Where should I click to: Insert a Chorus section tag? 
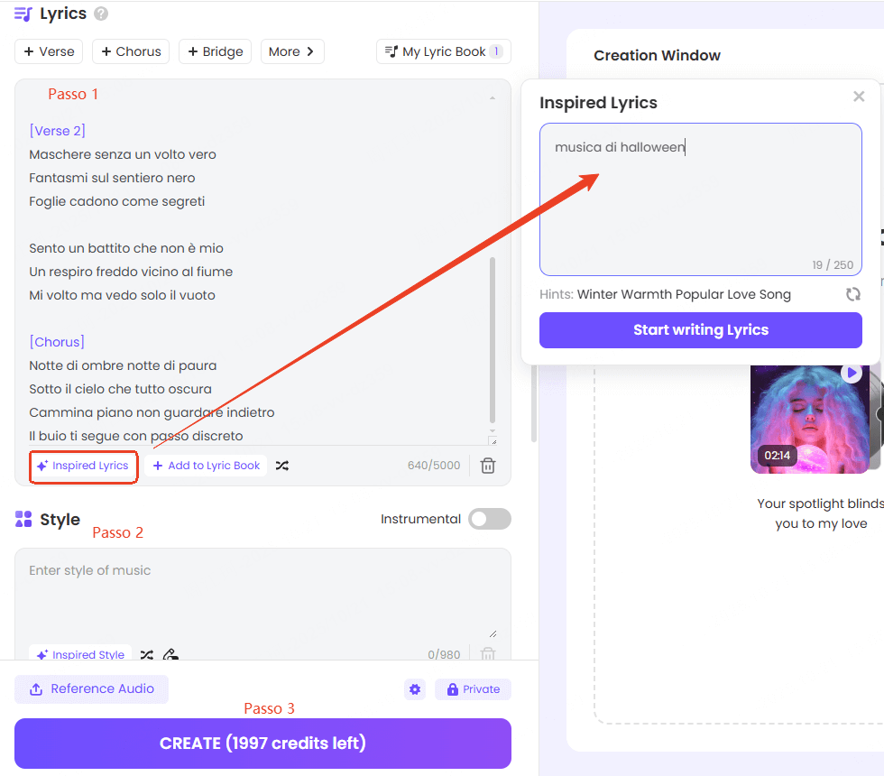(x=131, y=51)
